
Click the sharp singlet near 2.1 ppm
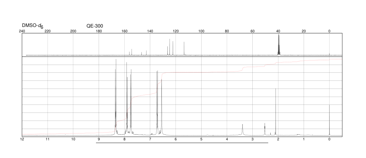[x=275, y=112]
